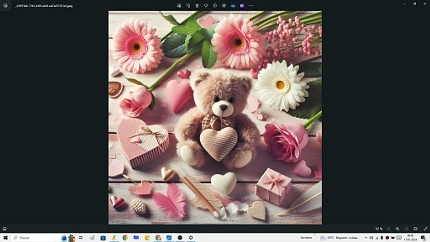This screenshot has width=430, height=242.
Task: Toggle the filmstrip button at the lower left
Action: click(5, 229)
